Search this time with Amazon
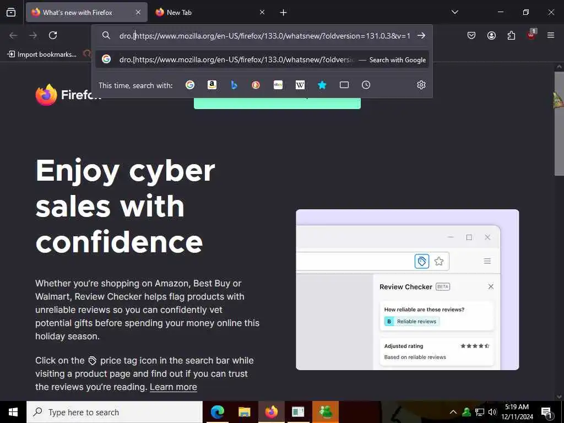This screenshot has width=564, height=423. pyautogui.click(x=212, y=85)
